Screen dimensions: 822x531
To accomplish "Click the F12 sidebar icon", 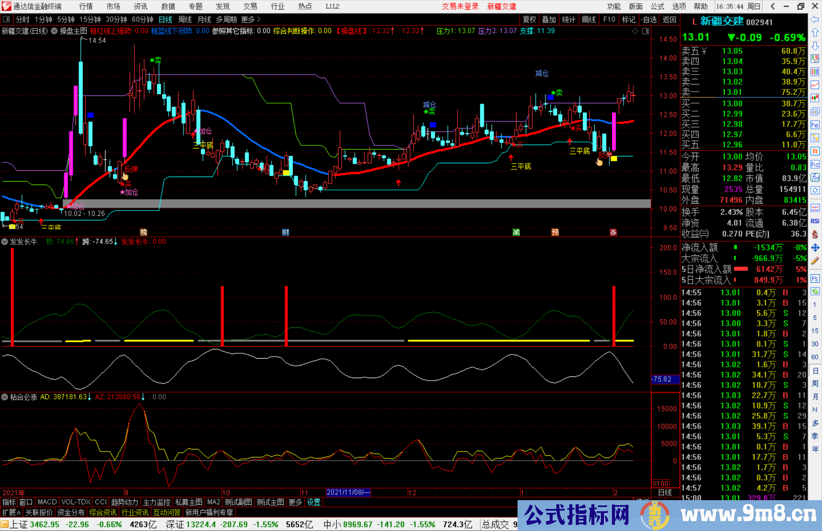I will coord(815,164).
